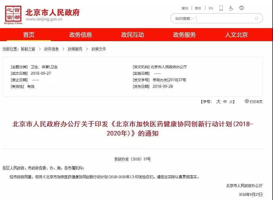Click the 发文机构 value 北京市人民政府办公厅
Viewport: 273px width, 200px height.
(169, 67)
